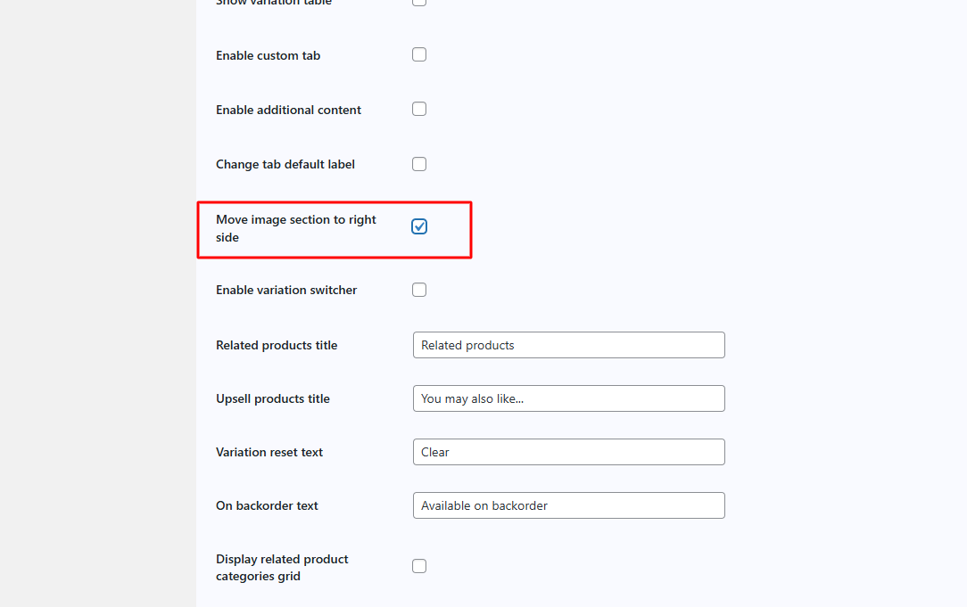Click the "Upsell products title" label
The width and height of the screenshot is (967, 607).
(x=272, y=398)
